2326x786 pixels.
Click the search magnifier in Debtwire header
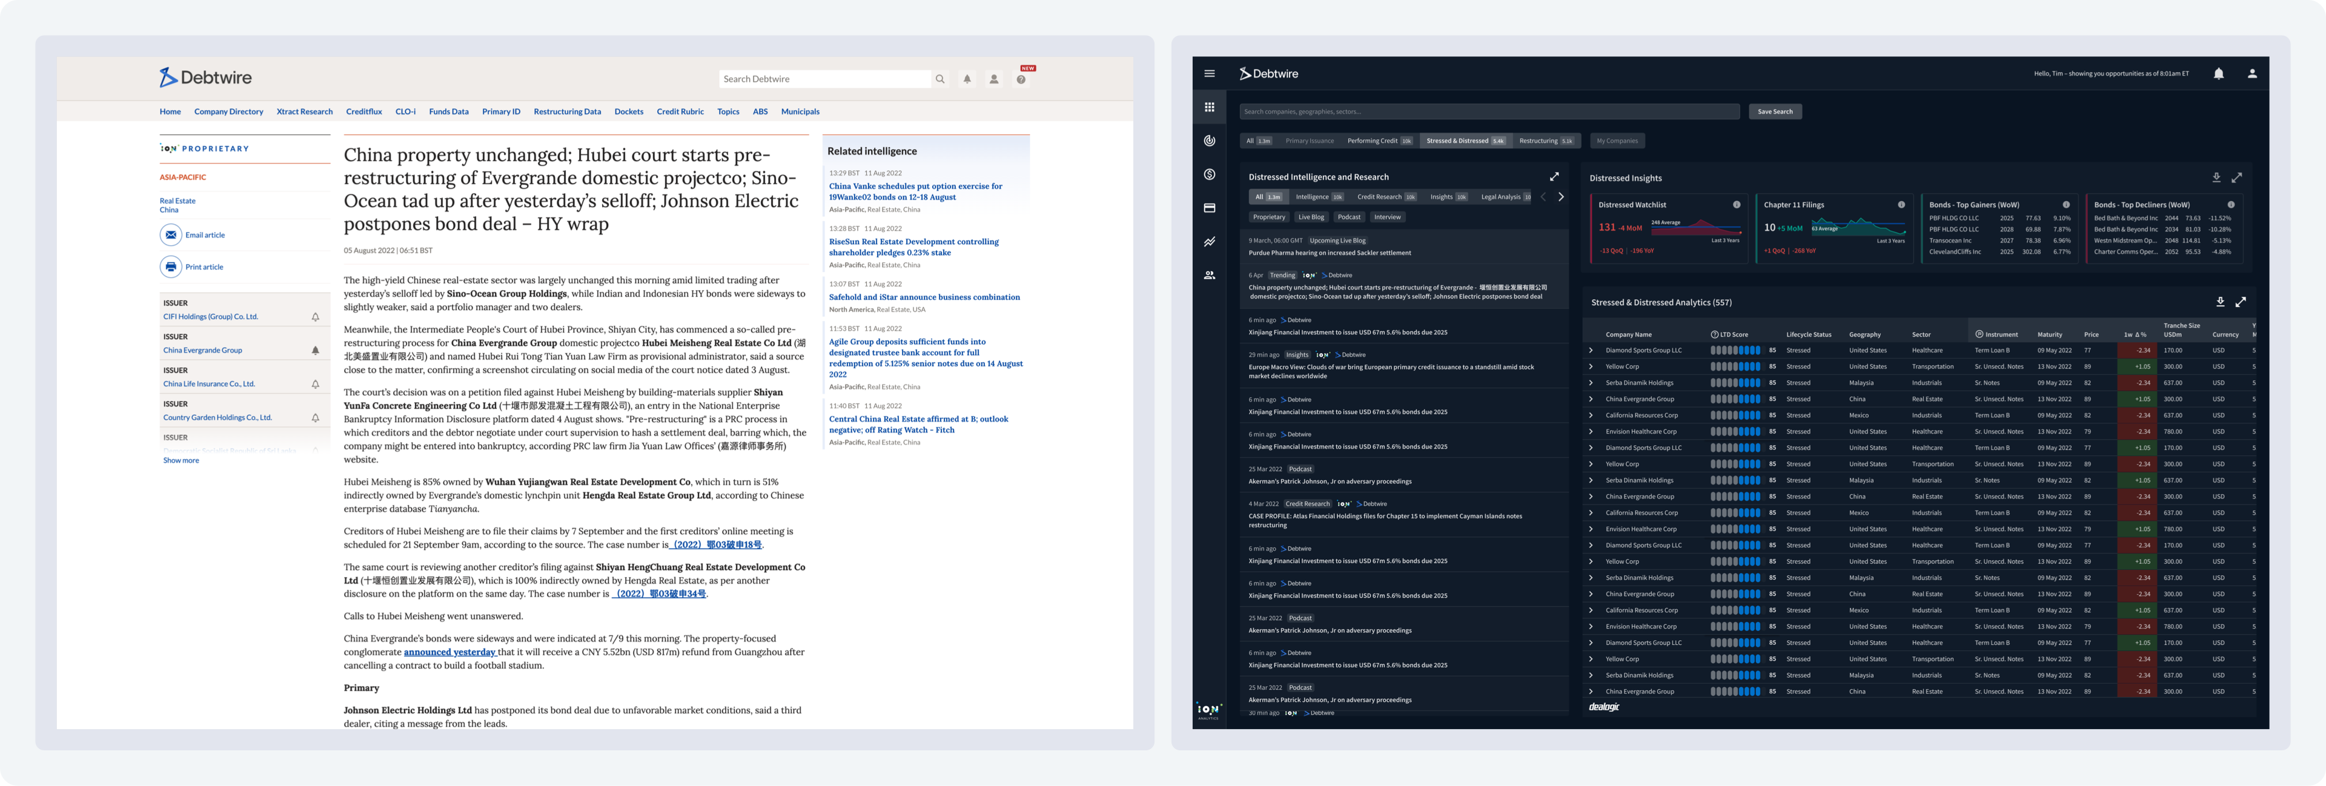click(940, 79)
